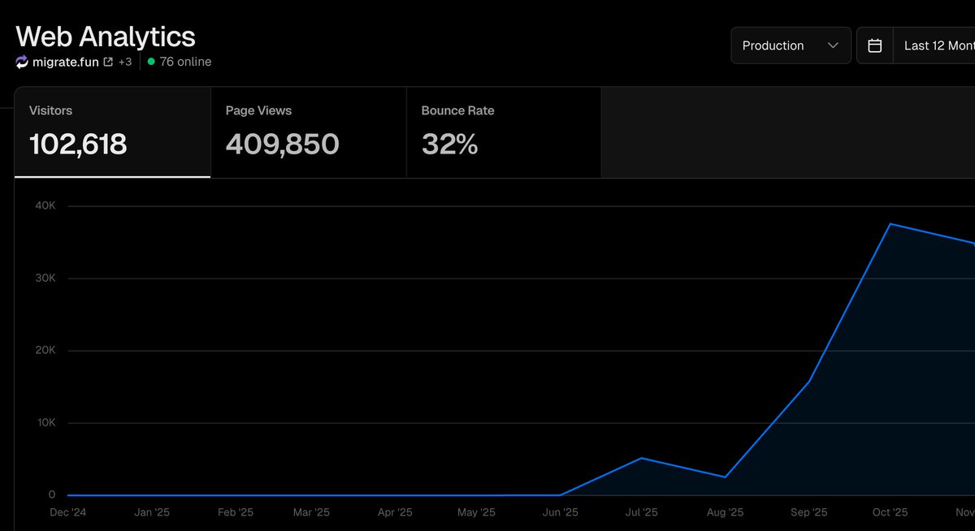The image size is (975, 531).
Task: Click the Jul '25 x-axis label
Action: (642, 512)
